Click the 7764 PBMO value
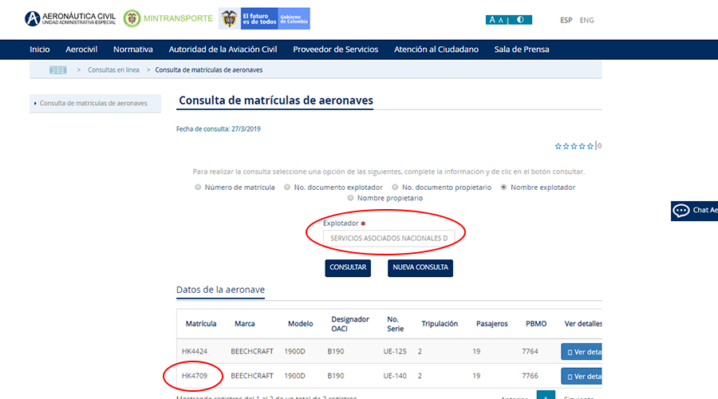The image size is (718, 399). point(530,351)
